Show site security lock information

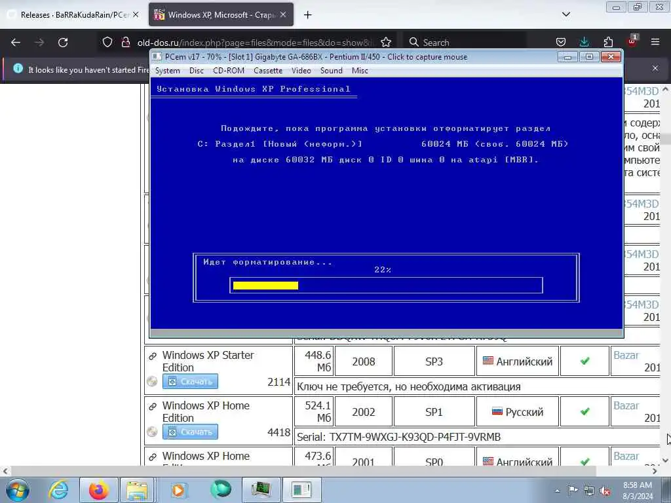(x=126, y=42)
